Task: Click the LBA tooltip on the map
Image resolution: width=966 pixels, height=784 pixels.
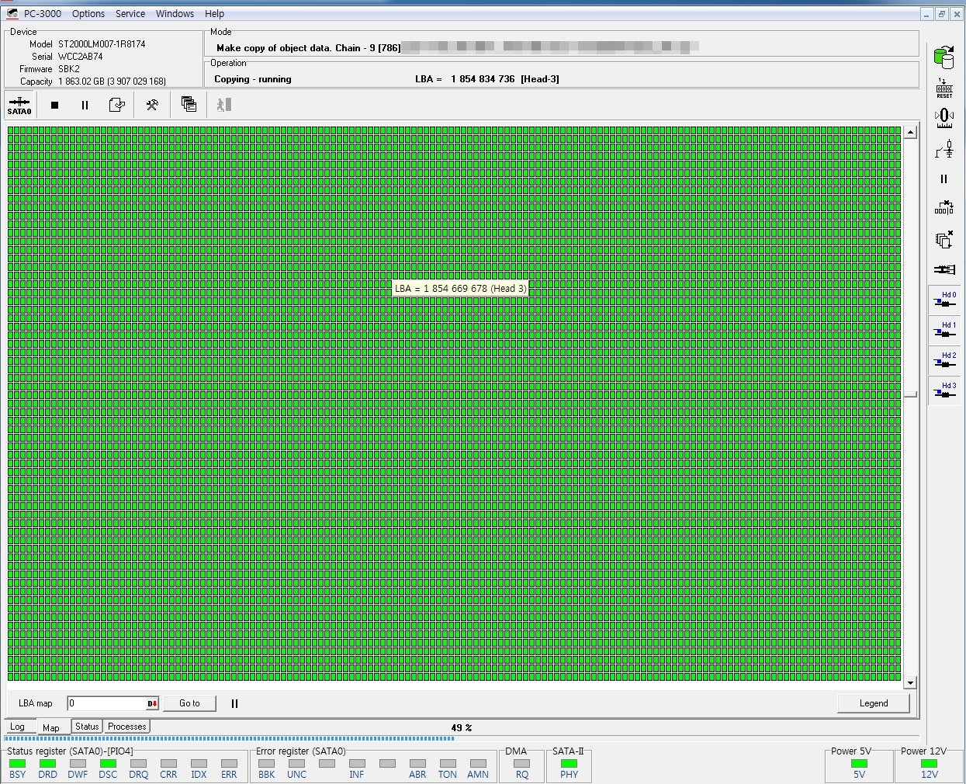Action: click(460, 288)
